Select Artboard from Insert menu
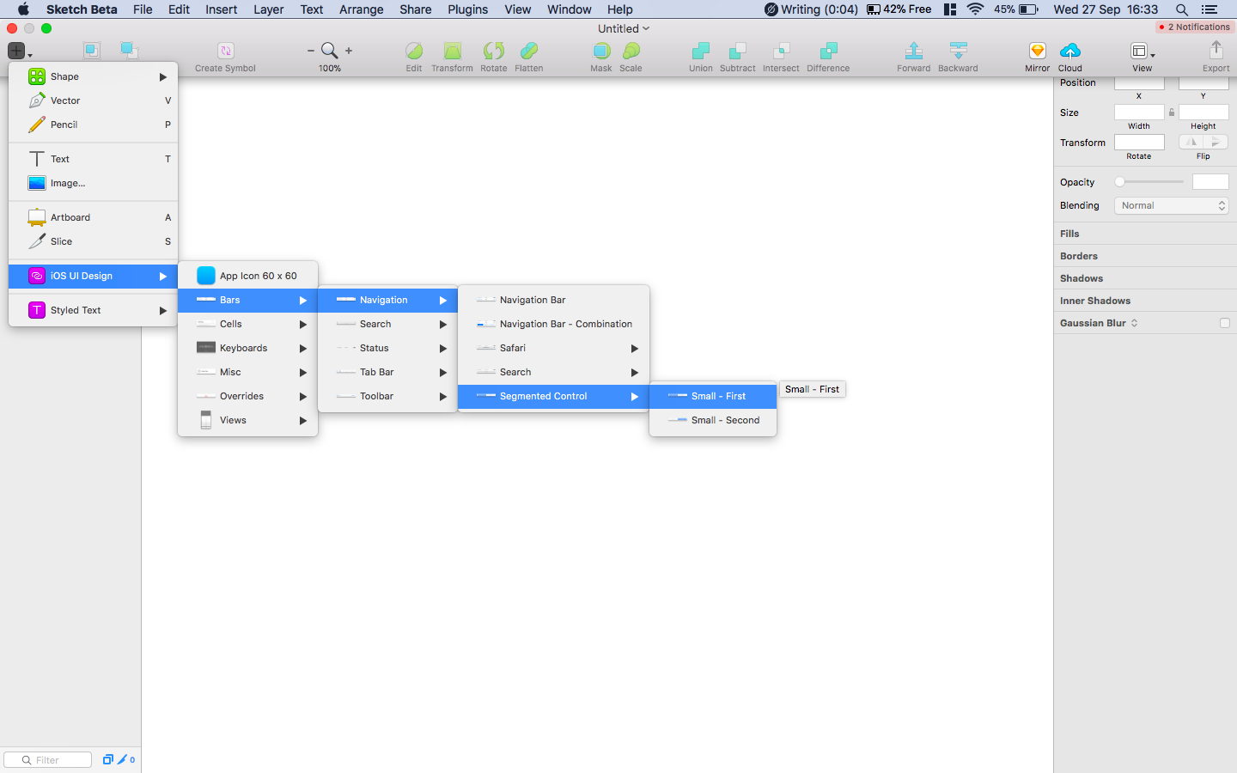Viewport: 1237px width, 773px height. pyautogui.click(x=93, y=217)
